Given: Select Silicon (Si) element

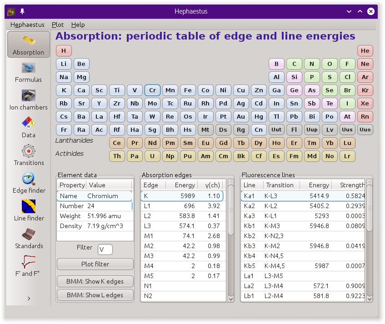Looking at the screenshot, I should (294, 77).
